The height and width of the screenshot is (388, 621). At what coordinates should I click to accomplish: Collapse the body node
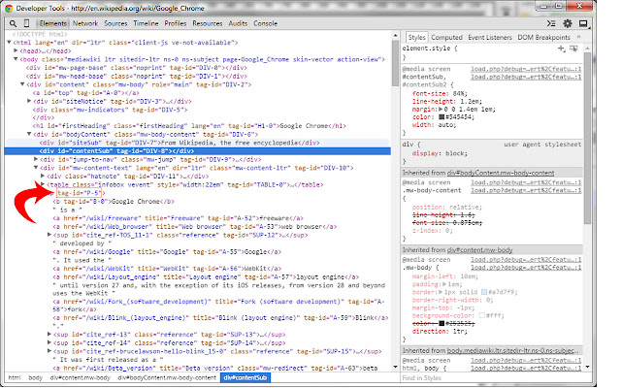(x=16, y=59)
